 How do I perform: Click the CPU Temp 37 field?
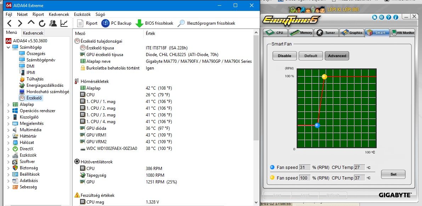click(359, 177)
